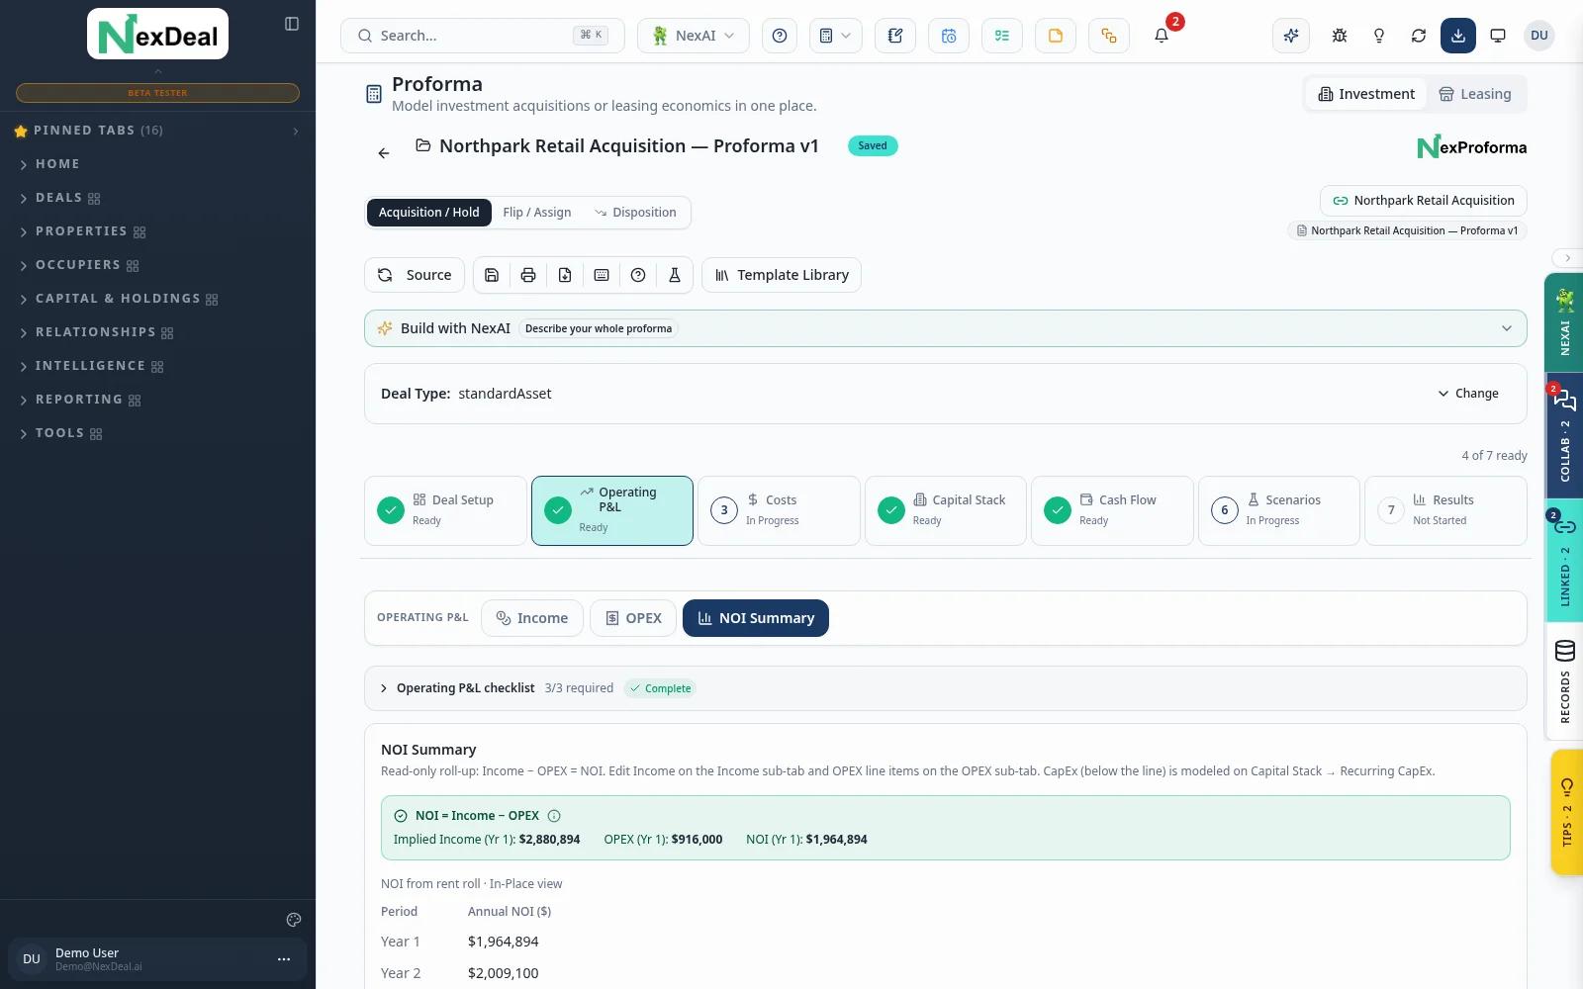Open the Change deal type dropdown
This screenshot has width=1583, height=989.
[1468, 394]
